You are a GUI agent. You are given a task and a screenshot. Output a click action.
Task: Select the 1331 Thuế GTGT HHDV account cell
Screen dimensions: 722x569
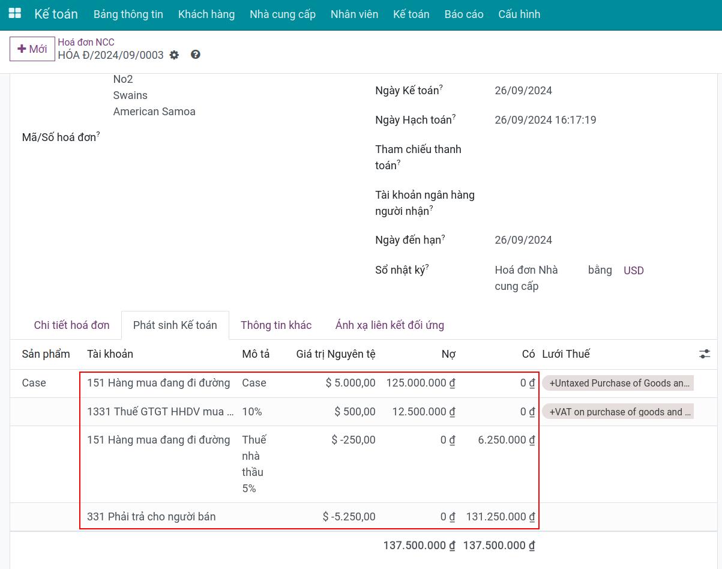point(160,412)
